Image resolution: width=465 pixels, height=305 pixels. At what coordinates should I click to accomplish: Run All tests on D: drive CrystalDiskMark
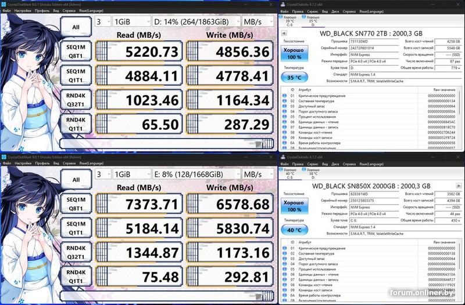point(76,27)
